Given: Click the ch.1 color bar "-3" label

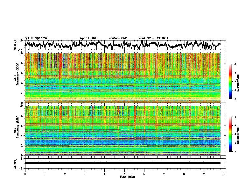Looking at the screenshot, I should (234, 64).
